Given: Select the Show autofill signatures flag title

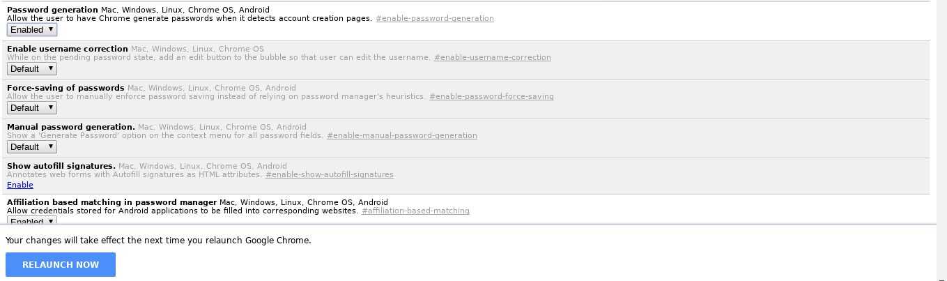Looking at the screenshot, I should (61, 166).
